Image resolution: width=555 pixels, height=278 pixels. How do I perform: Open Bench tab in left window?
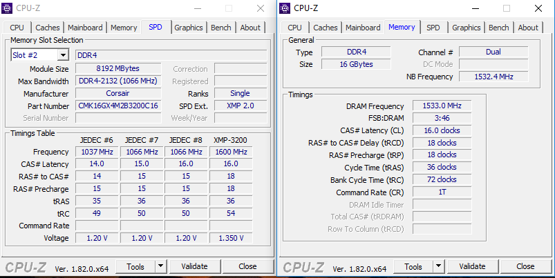(x=221, y=28)
